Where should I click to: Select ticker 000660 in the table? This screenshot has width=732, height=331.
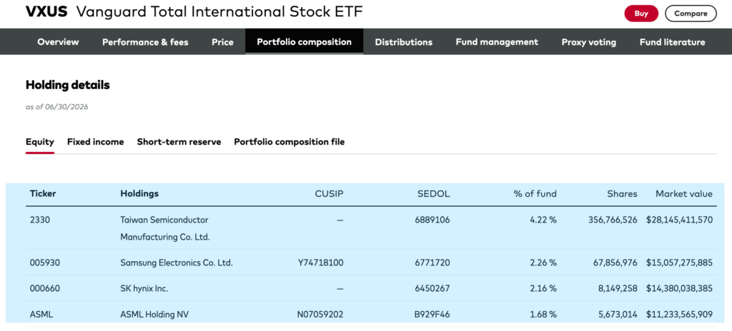coord(45,289)
